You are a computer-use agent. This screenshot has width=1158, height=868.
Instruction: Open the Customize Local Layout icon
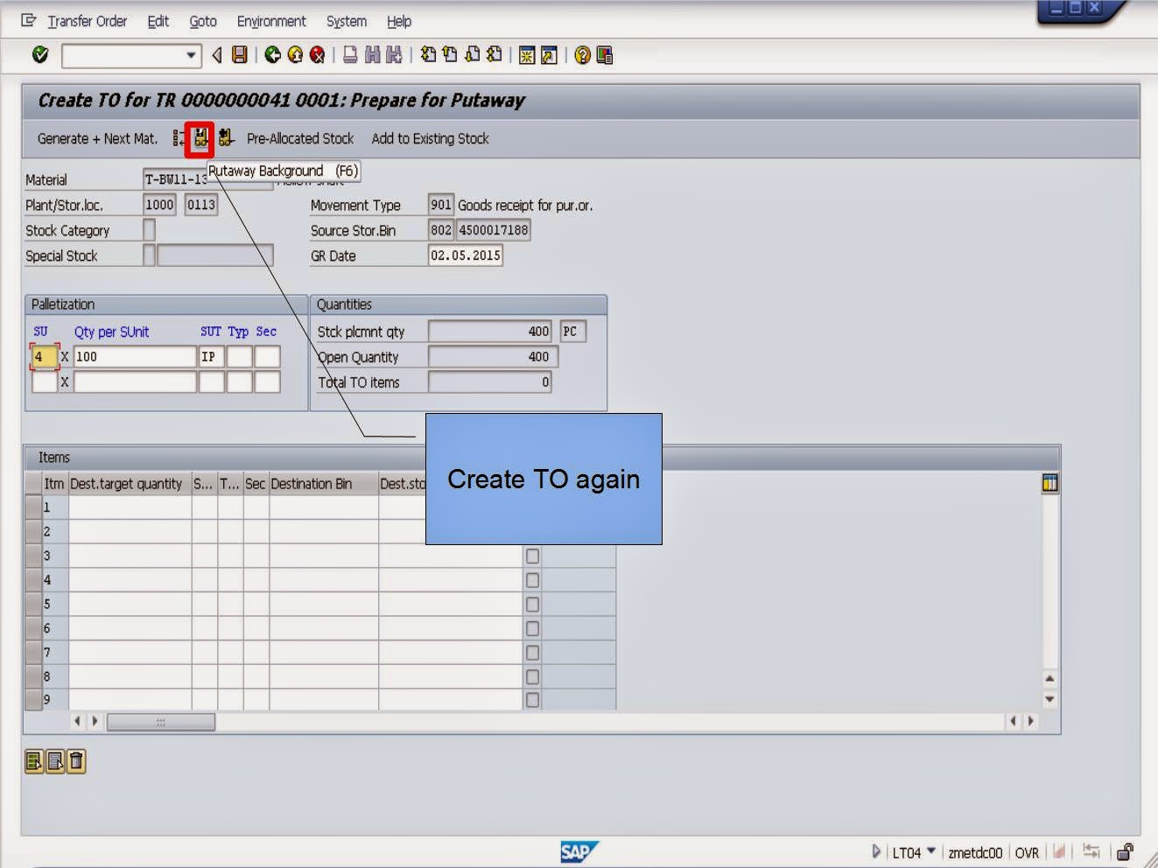(x=604, y=55)
